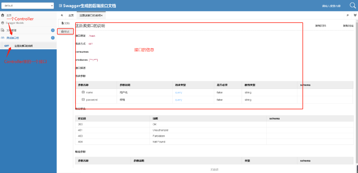Open the default group dropdown
Screen dimensions: 358x173
click(x=28, y=6)
